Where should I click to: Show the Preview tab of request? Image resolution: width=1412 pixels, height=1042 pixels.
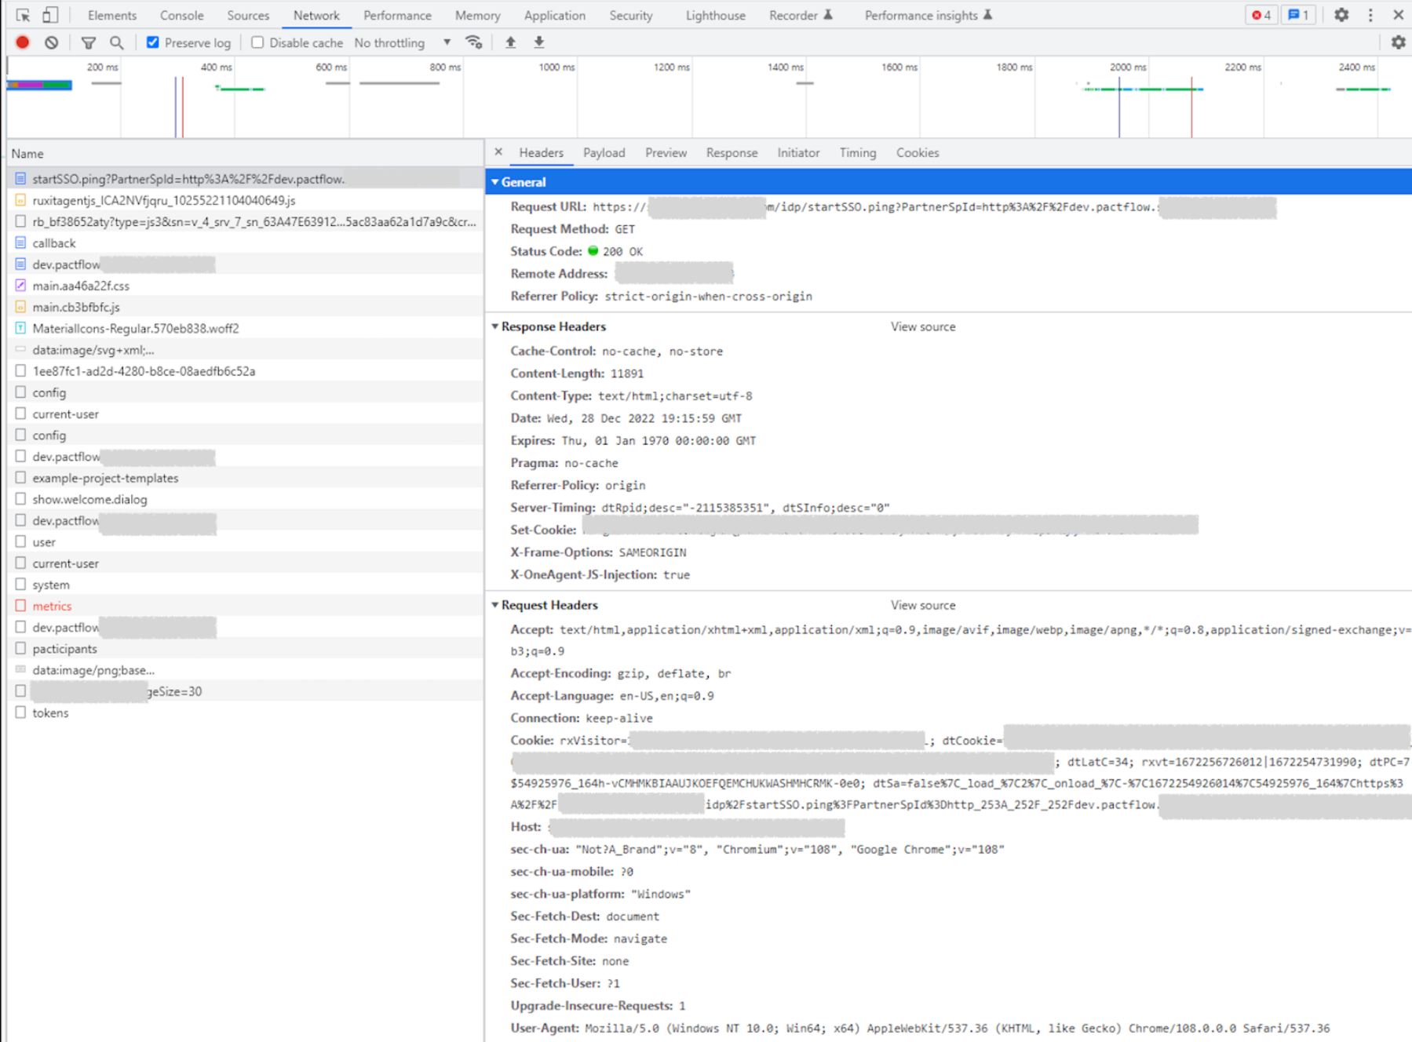coord(666,153)
